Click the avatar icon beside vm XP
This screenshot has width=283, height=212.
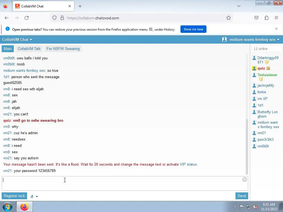[254, 99]
